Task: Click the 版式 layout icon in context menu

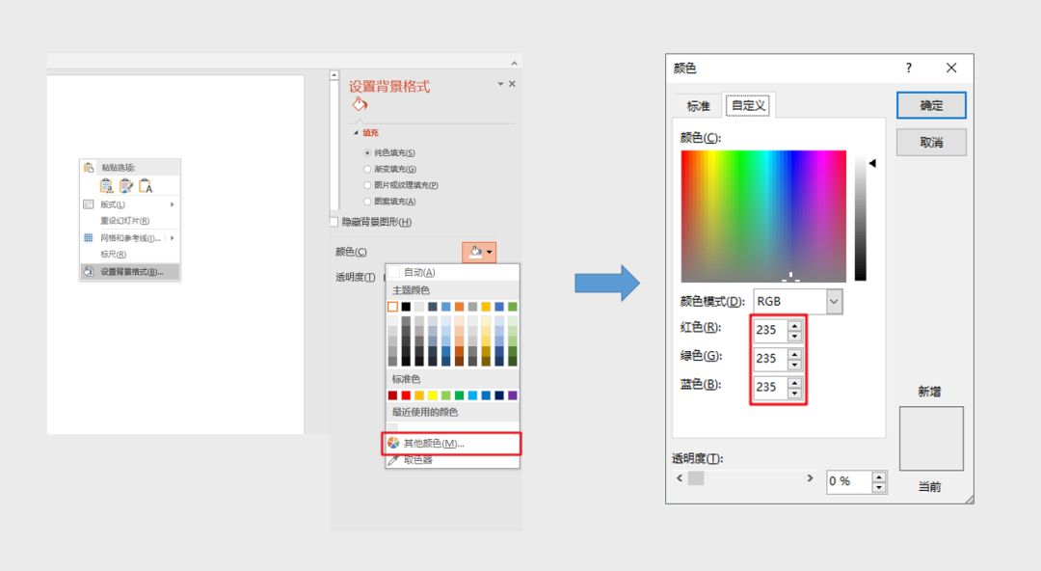Action: pos(89,204)
